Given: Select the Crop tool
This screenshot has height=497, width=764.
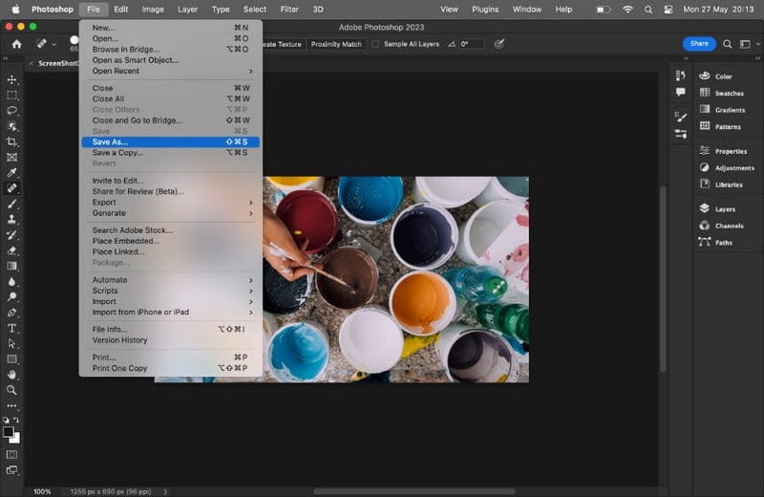Looking at the screenshot, I should [11, 141].
